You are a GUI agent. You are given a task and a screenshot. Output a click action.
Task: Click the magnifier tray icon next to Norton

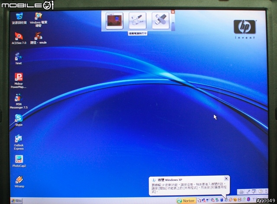(x=199, y=200)
